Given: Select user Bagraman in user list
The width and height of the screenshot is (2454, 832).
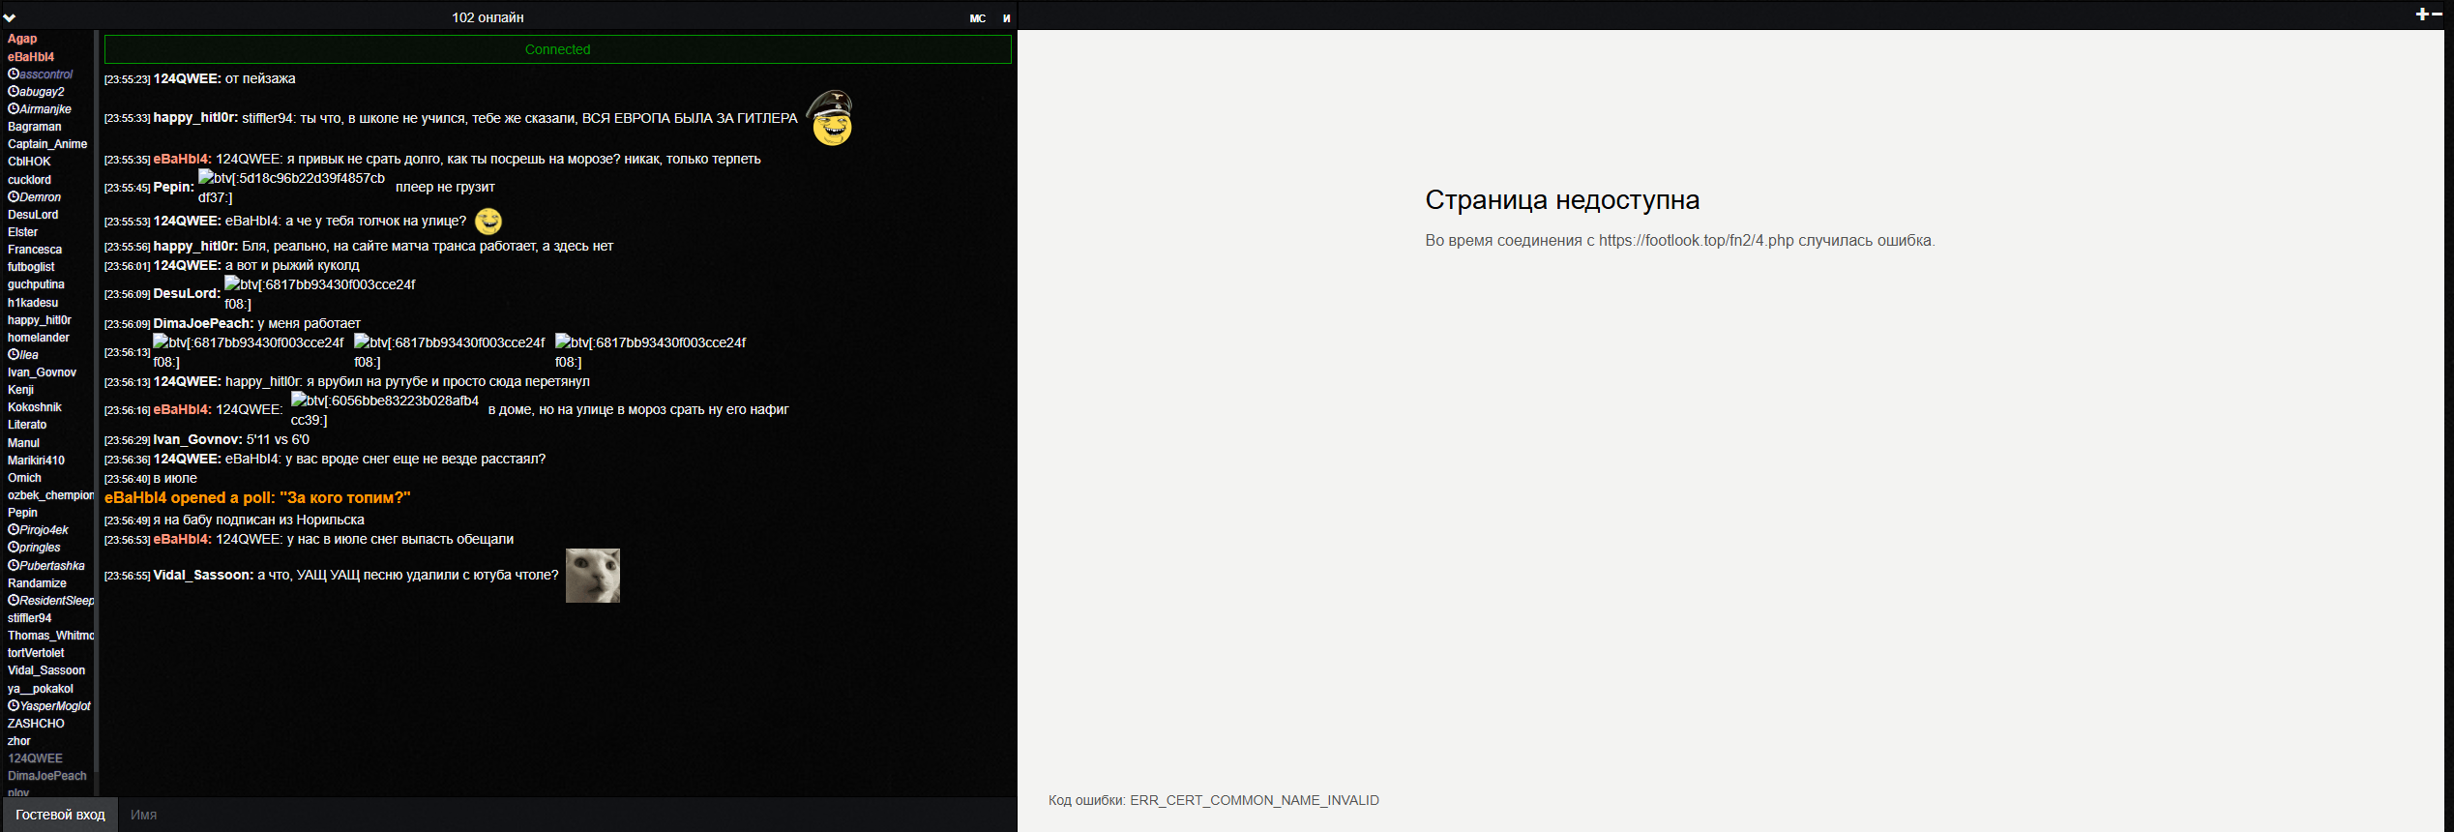Looking at the screenshot, I should (x=35, y=127).
